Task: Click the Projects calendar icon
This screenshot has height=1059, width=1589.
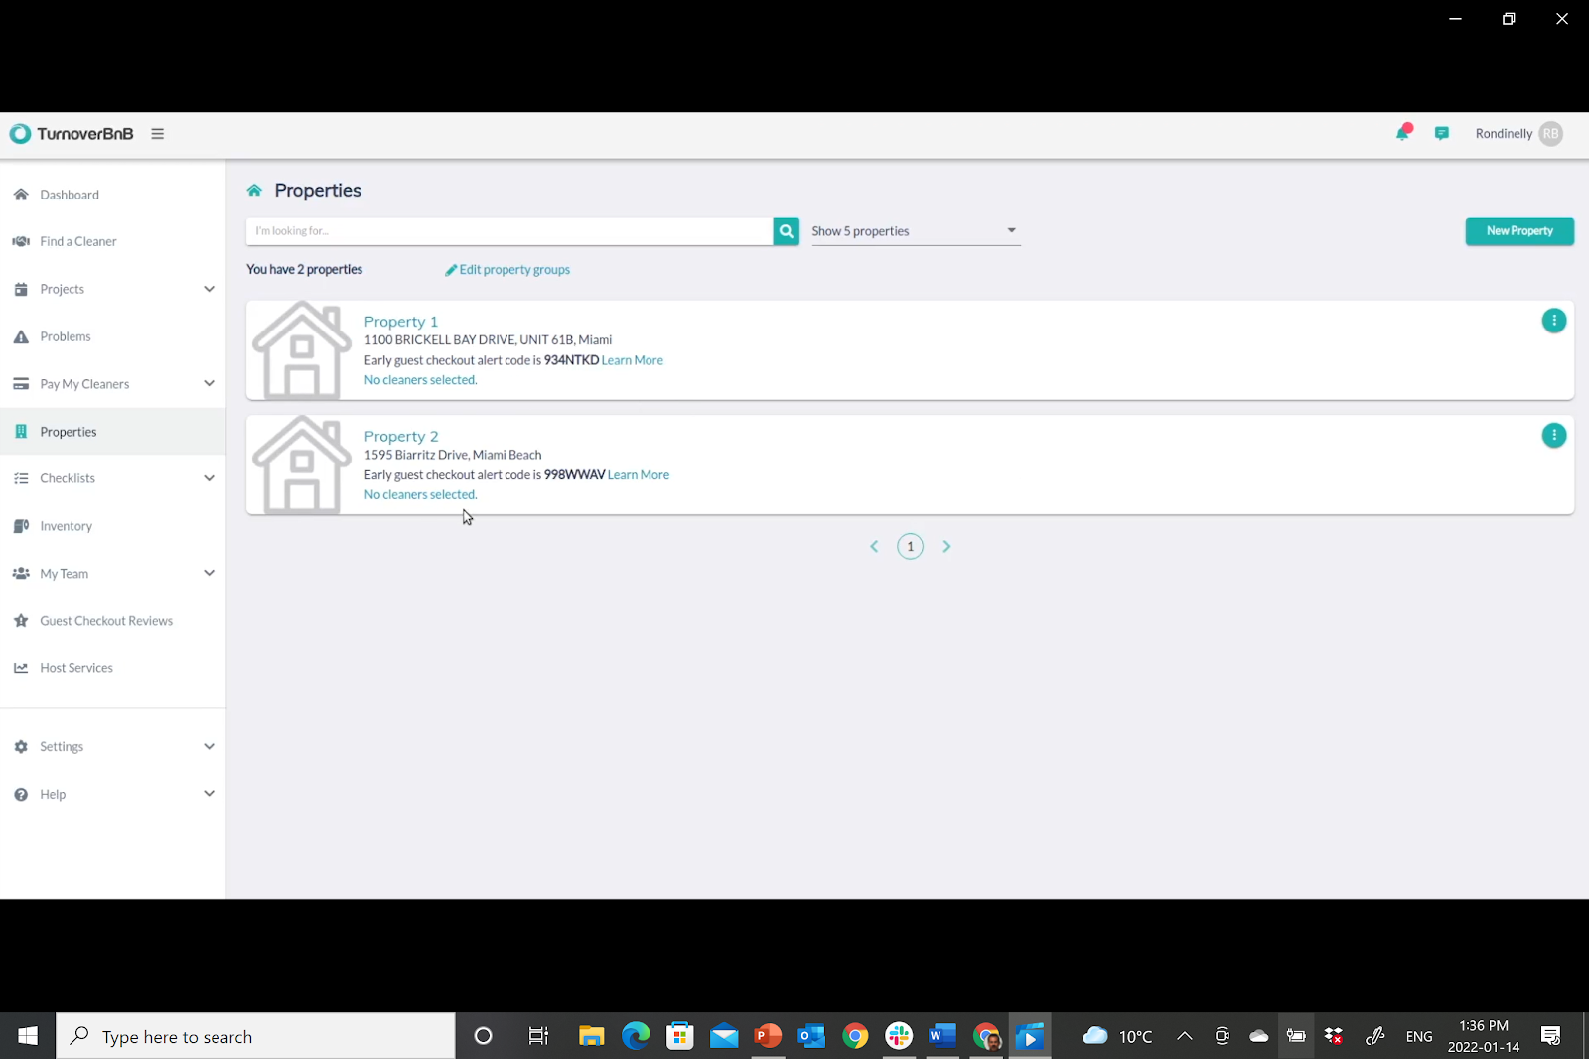Action: click(x=21, y=289)
